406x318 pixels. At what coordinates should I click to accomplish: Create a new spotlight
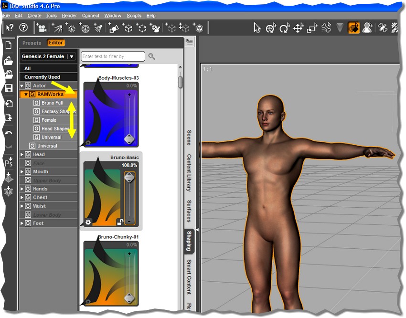(98, 28)
